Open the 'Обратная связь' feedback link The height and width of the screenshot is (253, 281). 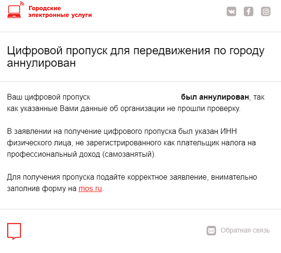click(245, 230)
